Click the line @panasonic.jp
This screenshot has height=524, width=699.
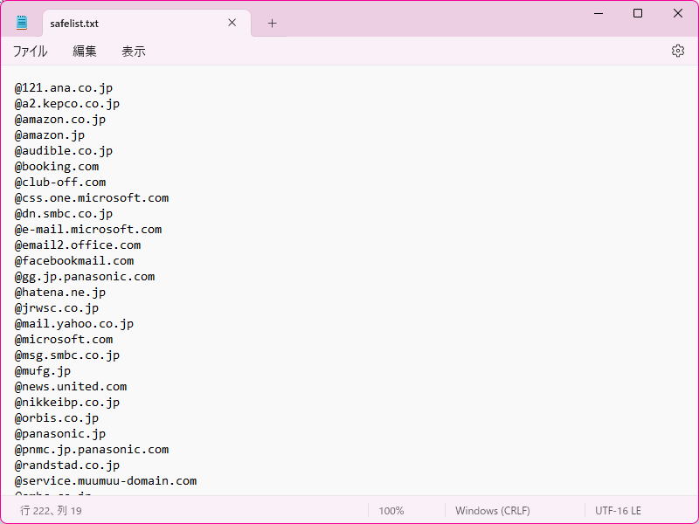click(59, 433)
